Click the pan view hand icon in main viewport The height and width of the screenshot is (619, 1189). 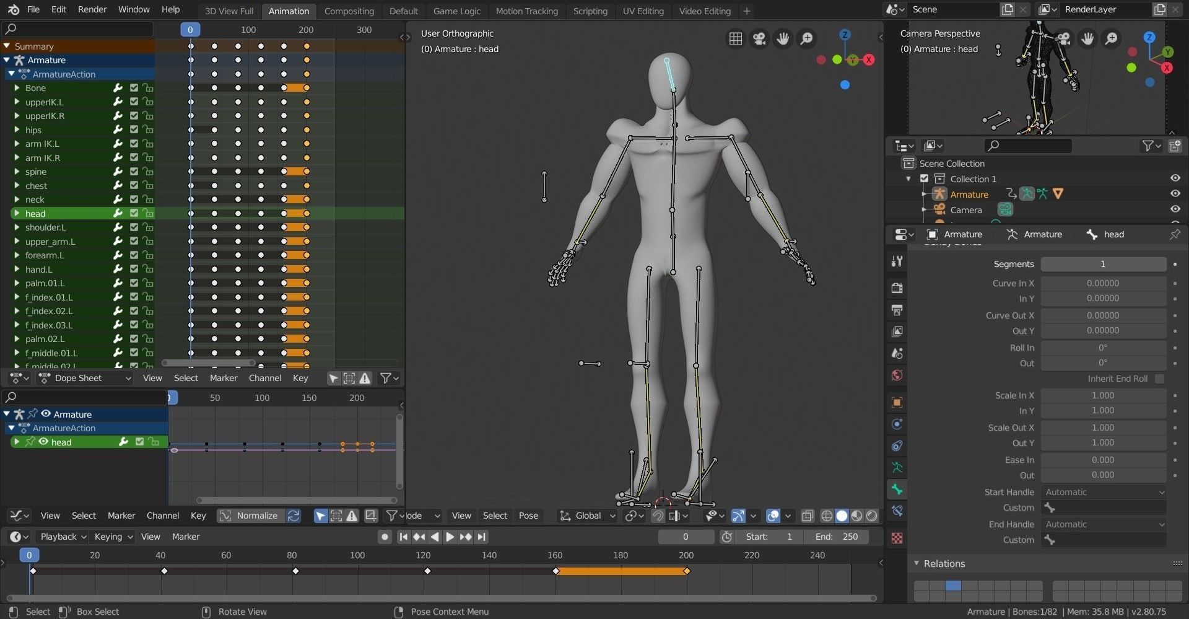click(783, 38)
